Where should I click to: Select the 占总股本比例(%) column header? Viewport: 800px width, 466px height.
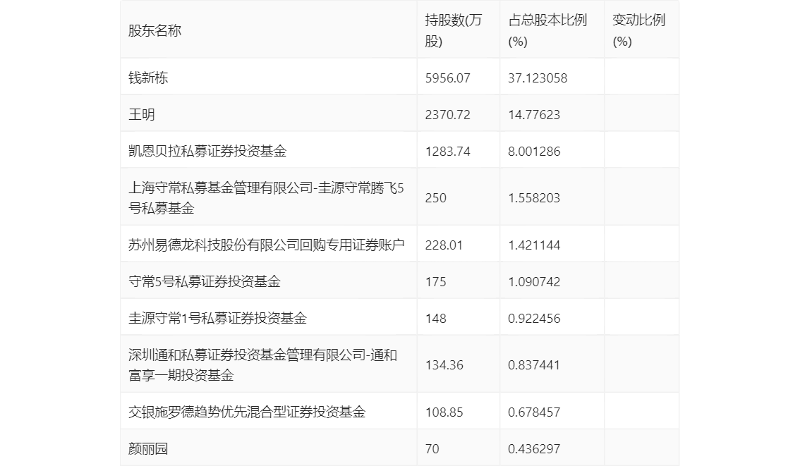click(547, 30)
